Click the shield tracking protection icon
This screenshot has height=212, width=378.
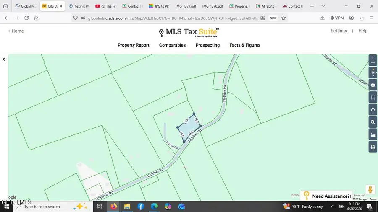tap(76, 18)
